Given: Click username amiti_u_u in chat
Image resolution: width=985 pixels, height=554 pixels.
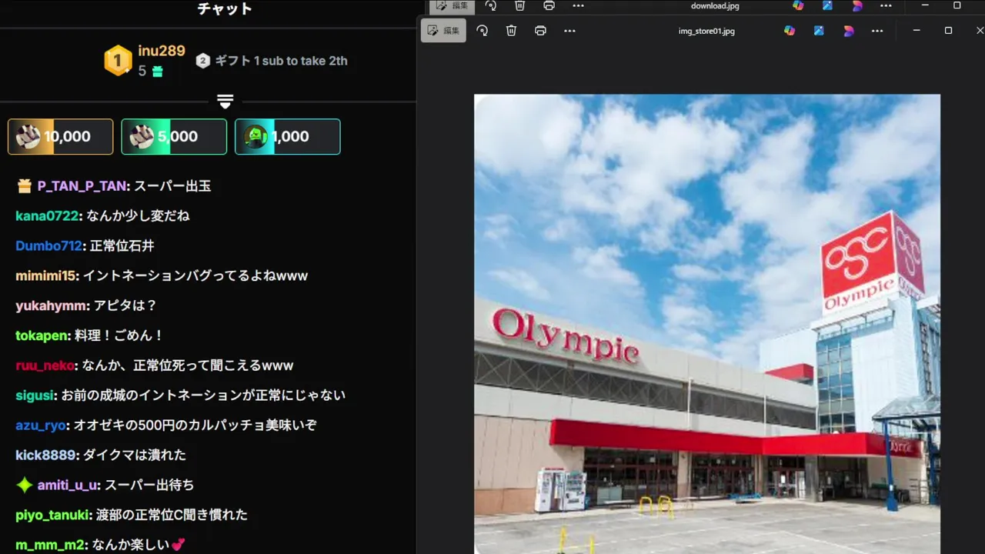Looking at the screenshot, I should (x=68, y=485).
